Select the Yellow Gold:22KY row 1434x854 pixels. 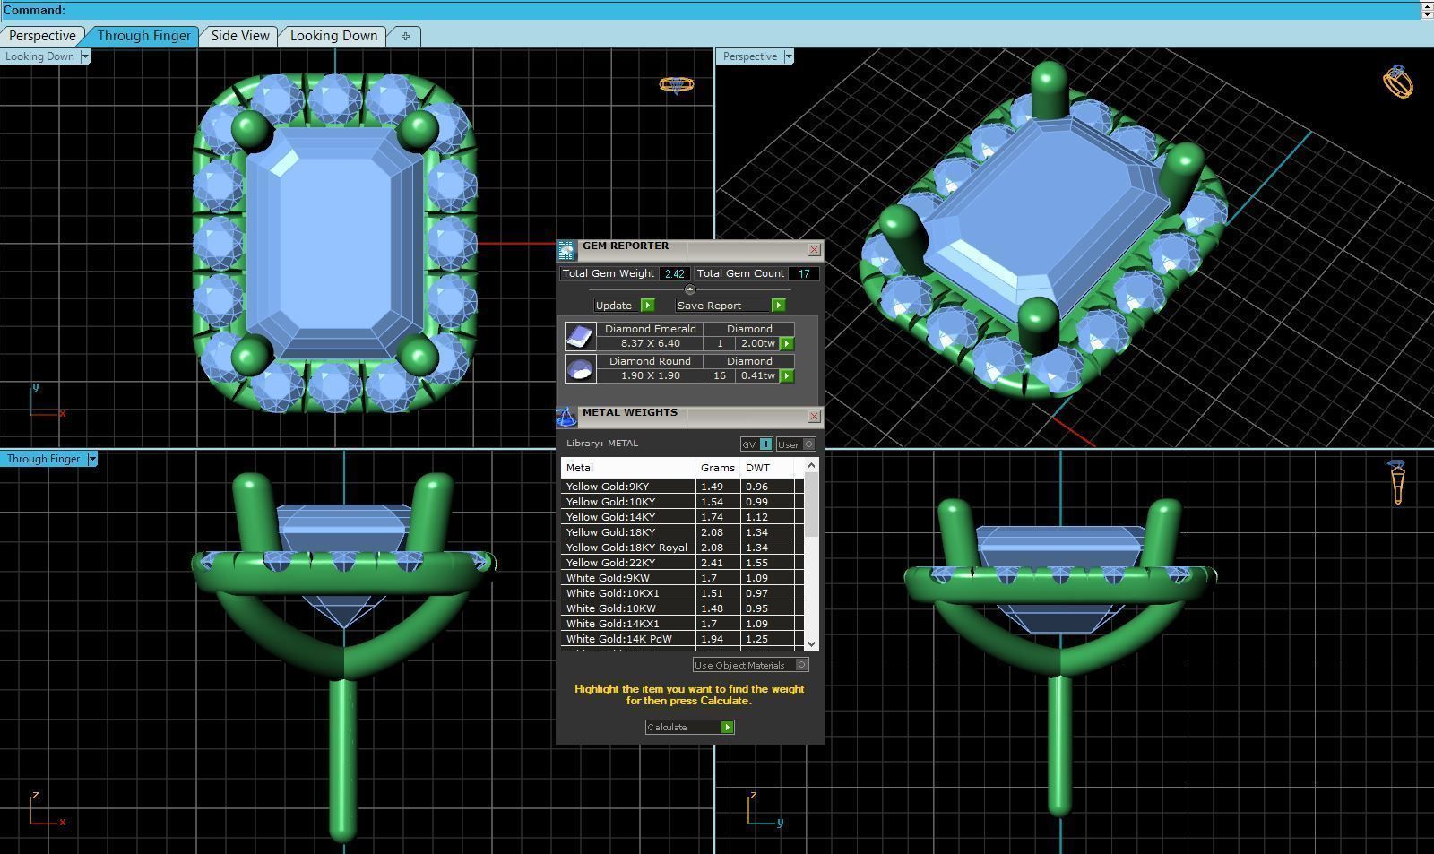(682, 563)
